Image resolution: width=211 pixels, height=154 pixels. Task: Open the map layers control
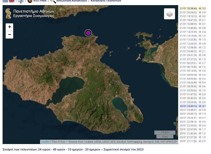click(x=169, y=14)
